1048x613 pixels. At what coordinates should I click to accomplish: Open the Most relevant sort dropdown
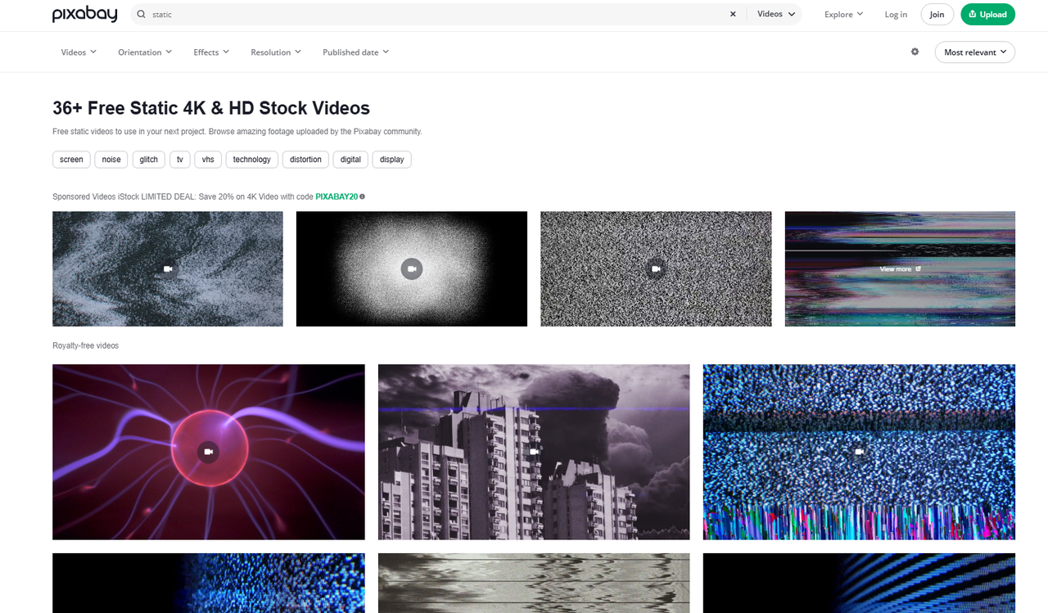pos(974,52)
